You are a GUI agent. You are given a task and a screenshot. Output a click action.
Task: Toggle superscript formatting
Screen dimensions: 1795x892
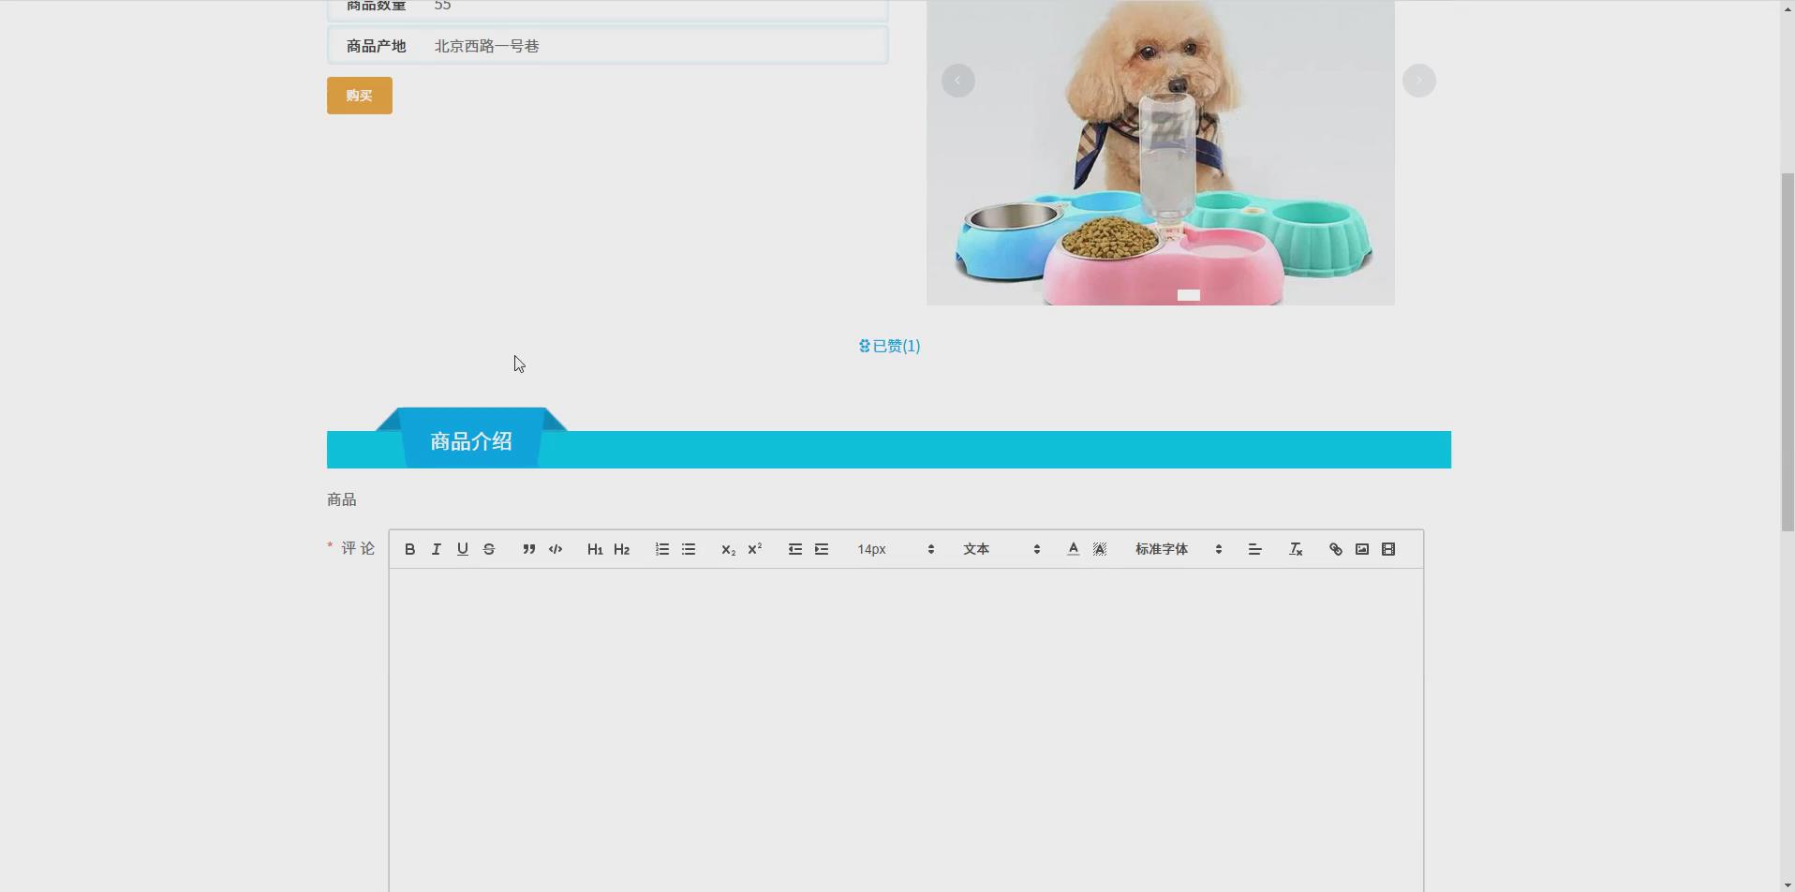point(755,549)
